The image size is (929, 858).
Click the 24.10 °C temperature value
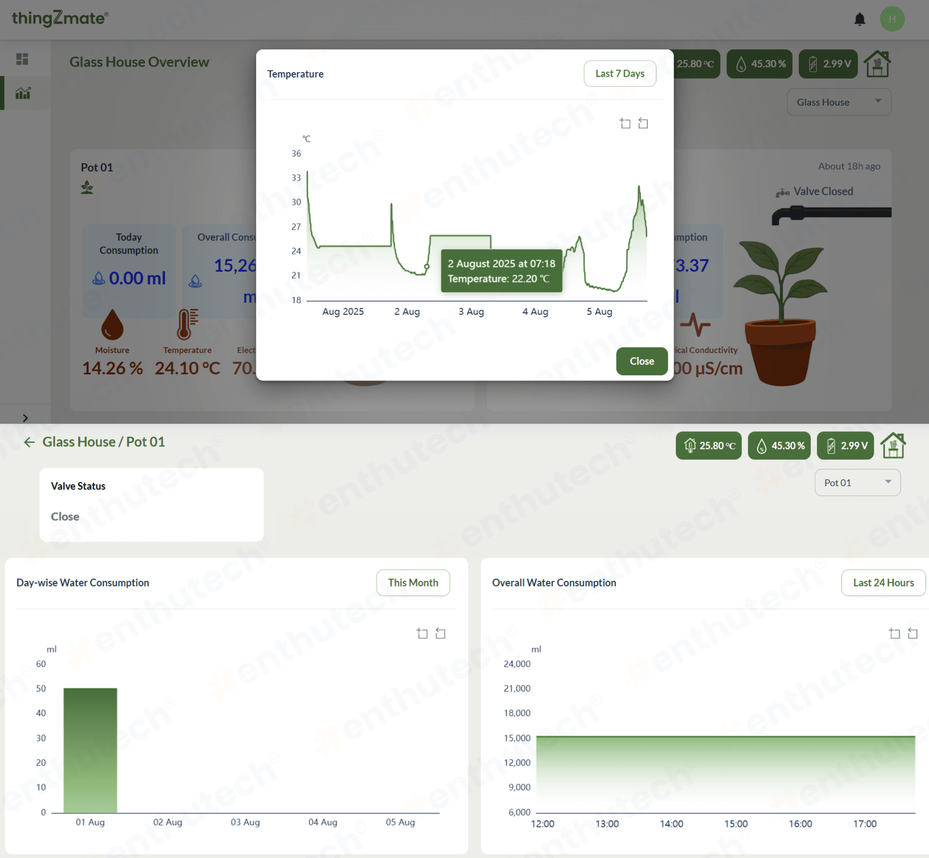(187, 368)
